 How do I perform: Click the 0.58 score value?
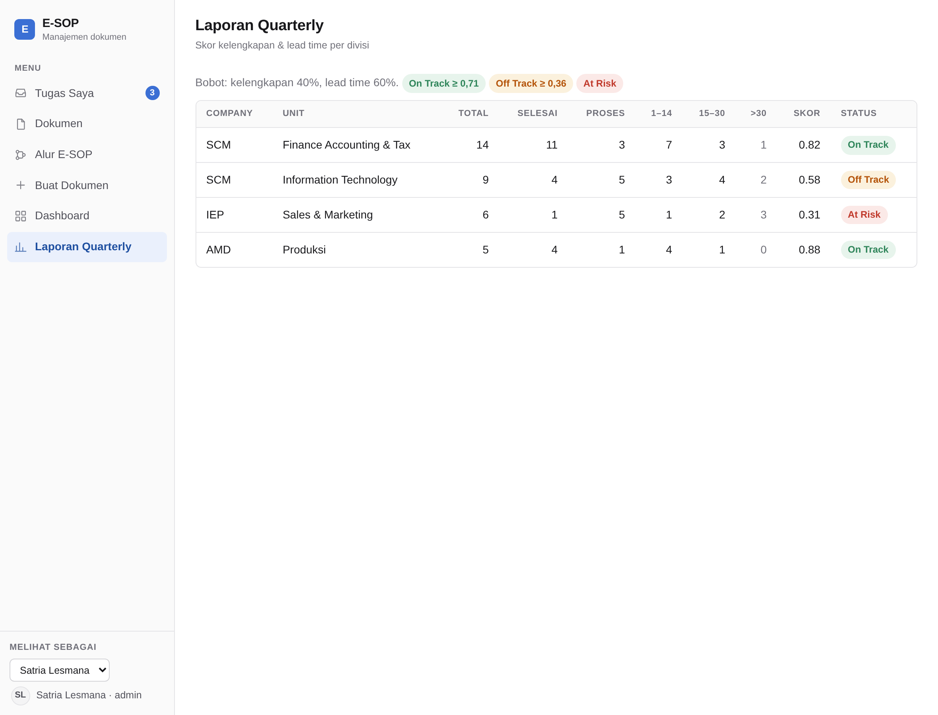click(809, 180)
